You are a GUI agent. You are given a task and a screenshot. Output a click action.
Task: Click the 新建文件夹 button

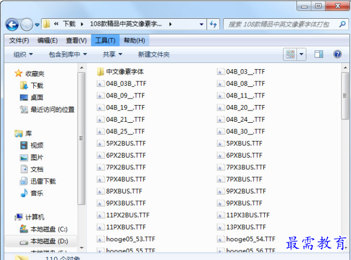(154, 55)
